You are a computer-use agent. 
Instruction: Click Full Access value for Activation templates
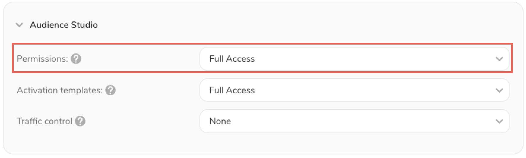232,90
